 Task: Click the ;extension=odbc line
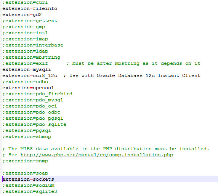click(25, 82)
